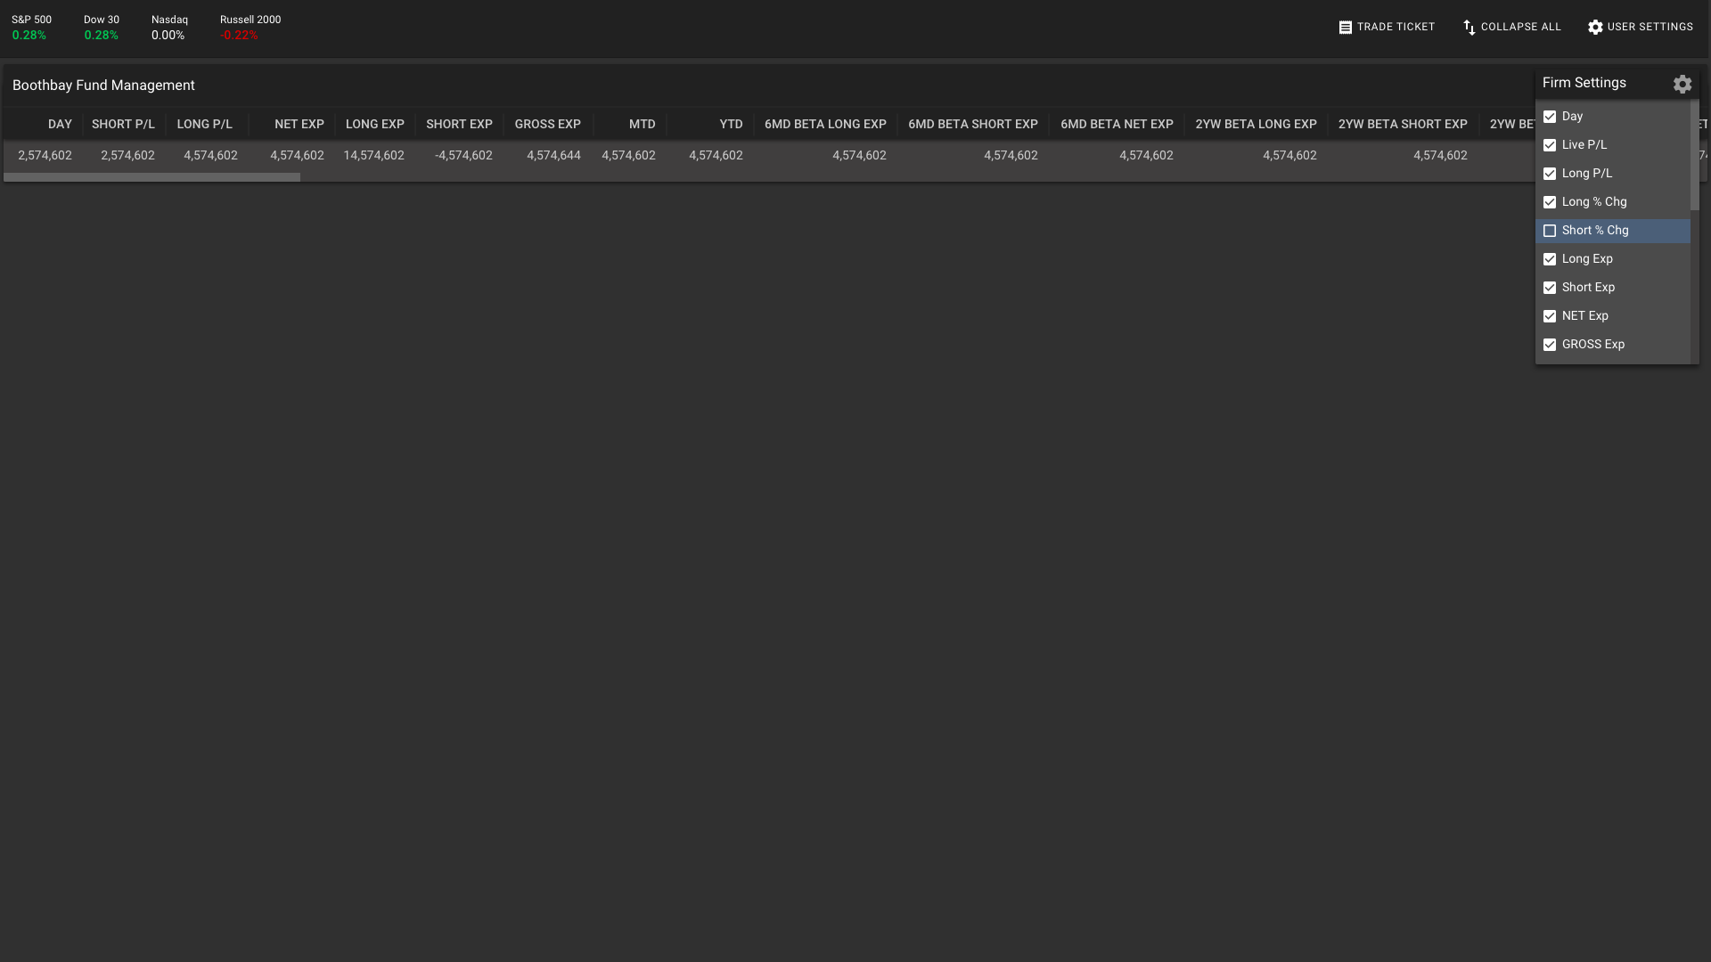Click the SHORT EXP column header

[x=459, y=125]
